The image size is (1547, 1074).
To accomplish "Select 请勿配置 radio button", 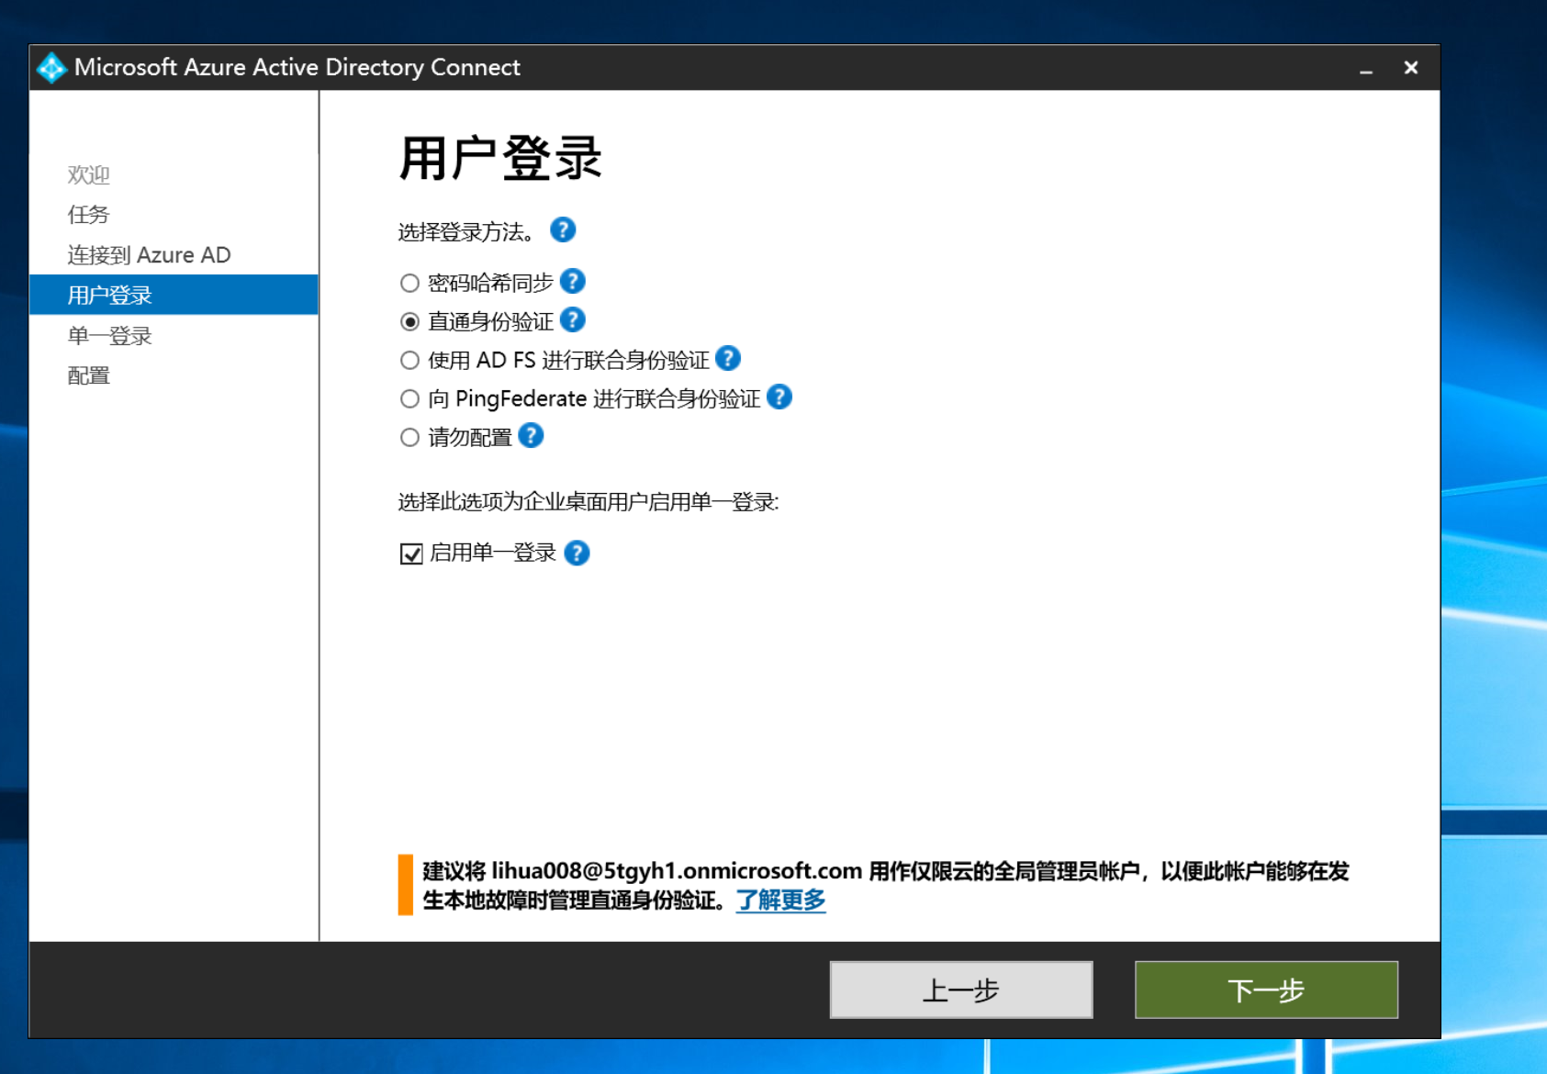I will point(409,437).
